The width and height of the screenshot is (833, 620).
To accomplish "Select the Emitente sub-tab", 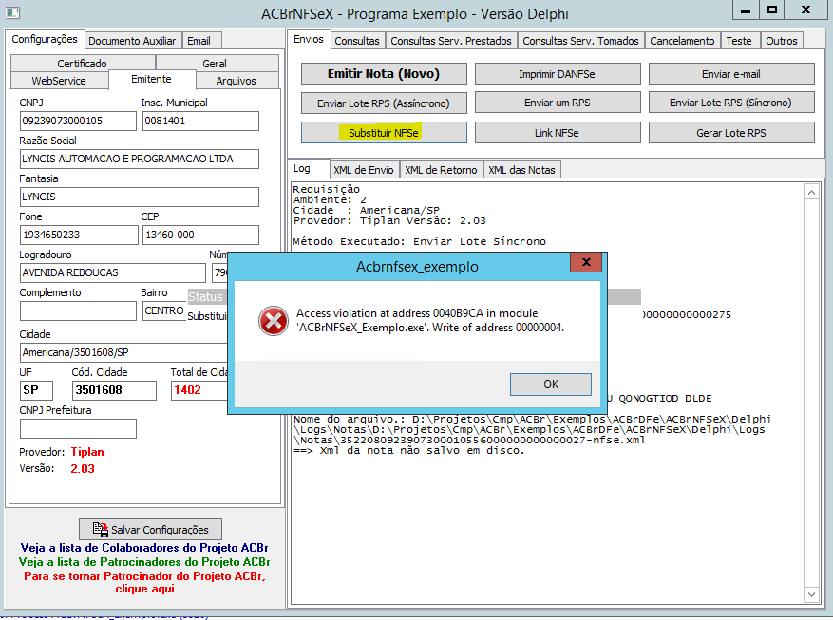I will point(151,79).
